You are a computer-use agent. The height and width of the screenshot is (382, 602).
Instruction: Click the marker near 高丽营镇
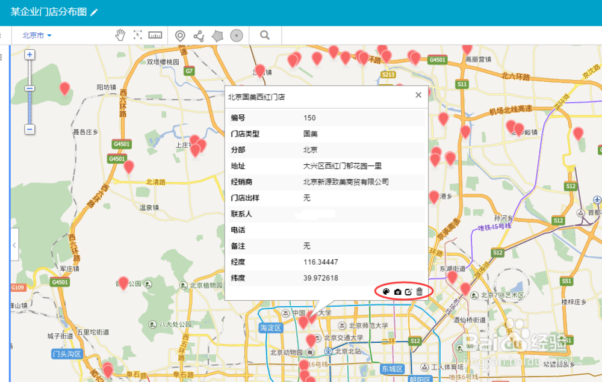point(467,49)
